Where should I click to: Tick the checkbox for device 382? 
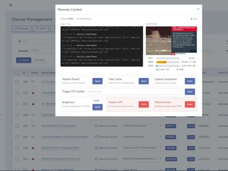click(x=17, y=82)
